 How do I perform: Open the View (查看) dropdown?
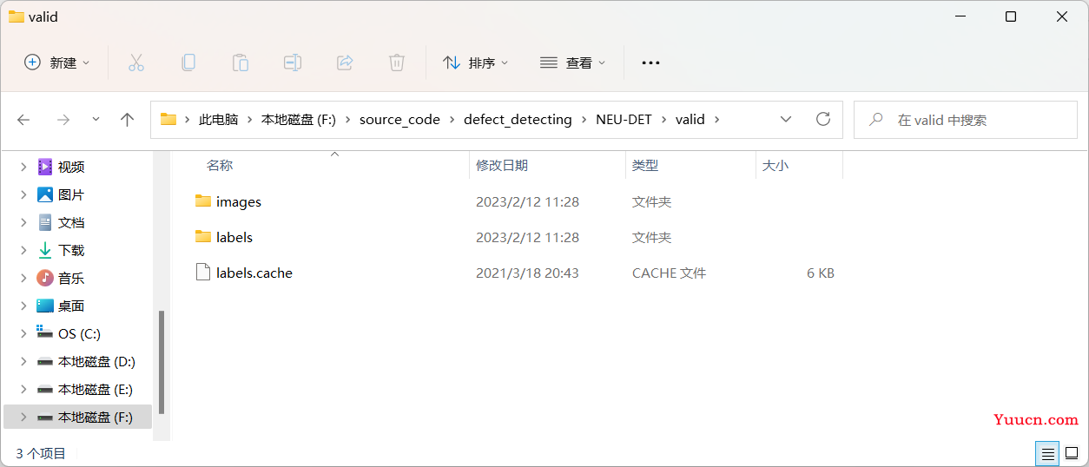point(573,62)
